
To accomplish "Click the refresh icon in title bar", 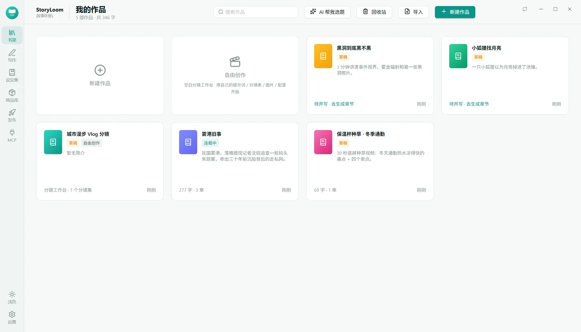I will 525,9.
